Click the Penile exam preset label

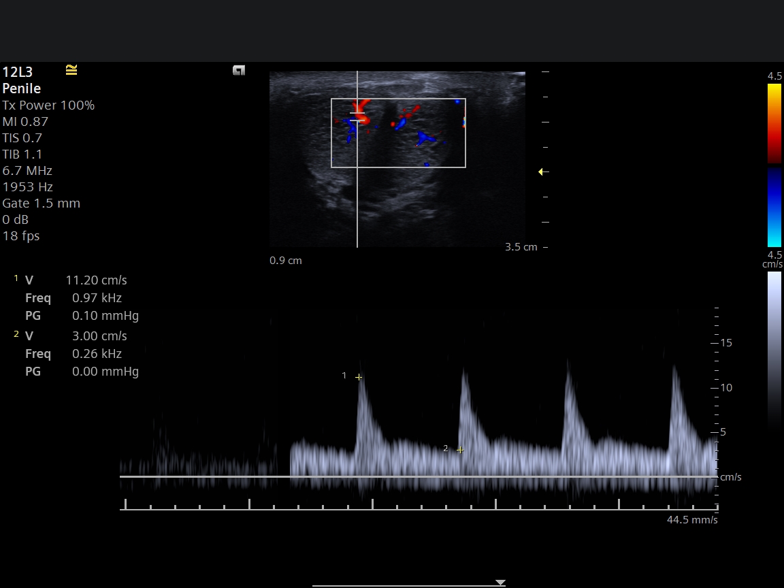click(x=22, y=88)
